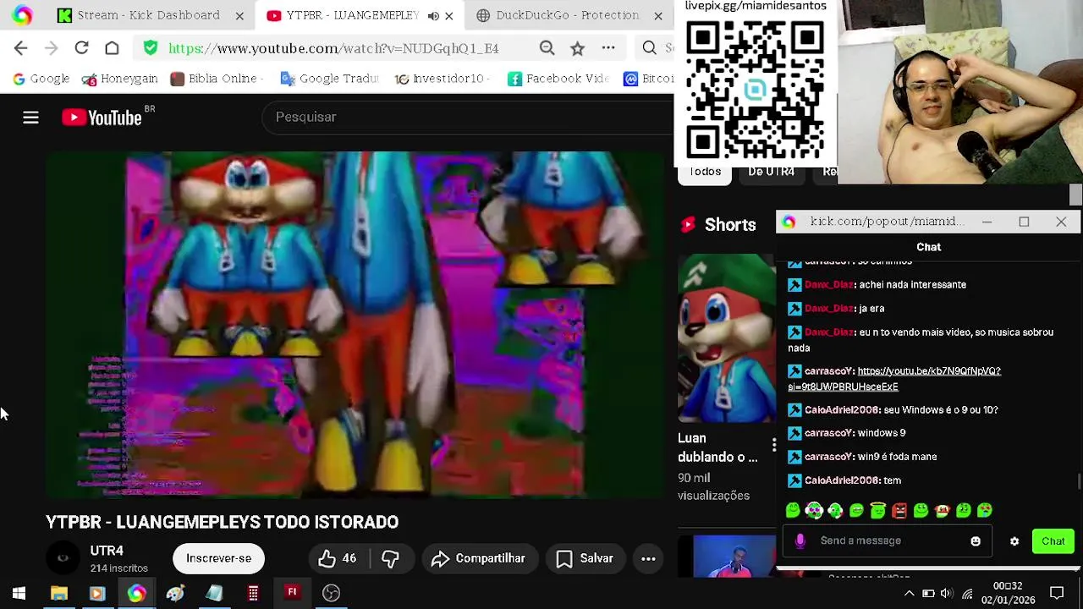Image resolution: width=1083 pixels, height=609 pixels.
Task: Open Windows Start menu
Action: (x=19, y=593)
